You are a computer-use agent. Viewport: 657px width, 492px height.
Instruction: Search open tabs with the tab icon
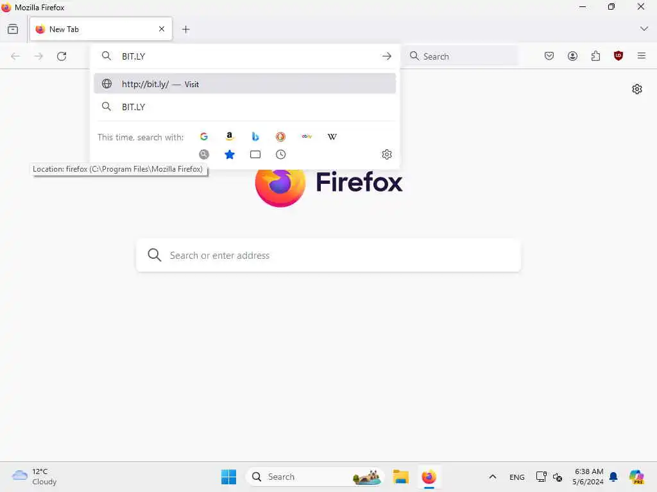pos(255,154)
